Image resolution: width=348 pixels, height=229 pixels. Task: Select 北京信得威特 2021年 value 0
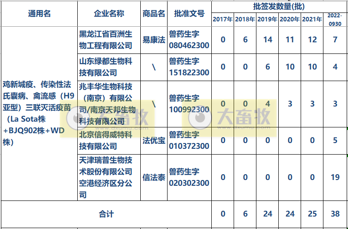tap(312, 140)
